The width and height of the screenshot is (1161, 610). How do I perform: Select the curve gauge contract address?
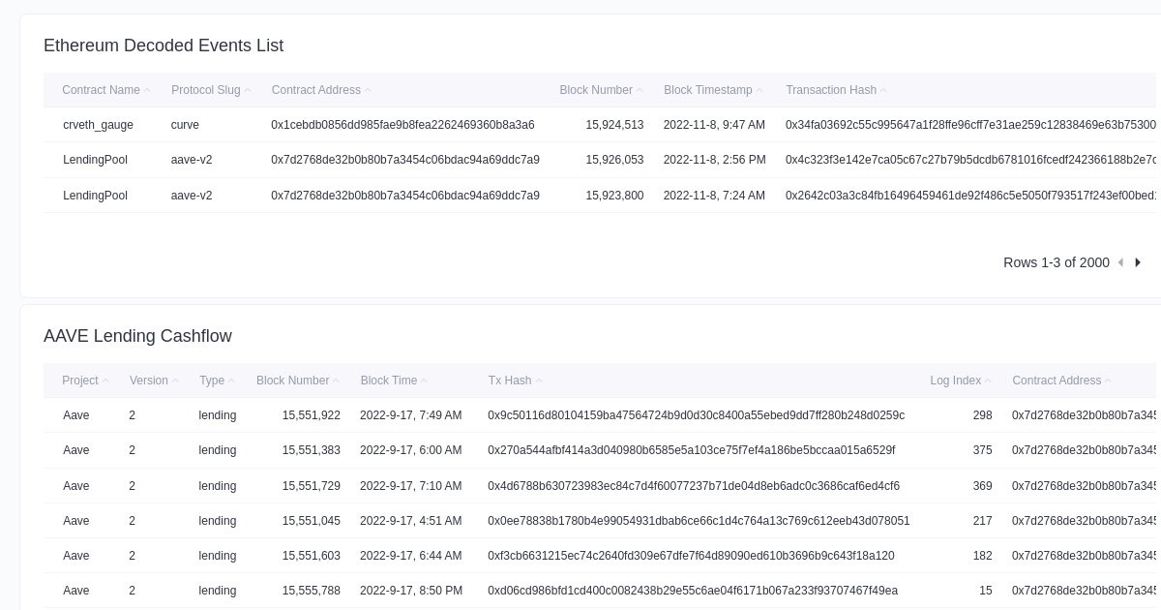pos(402,125)
